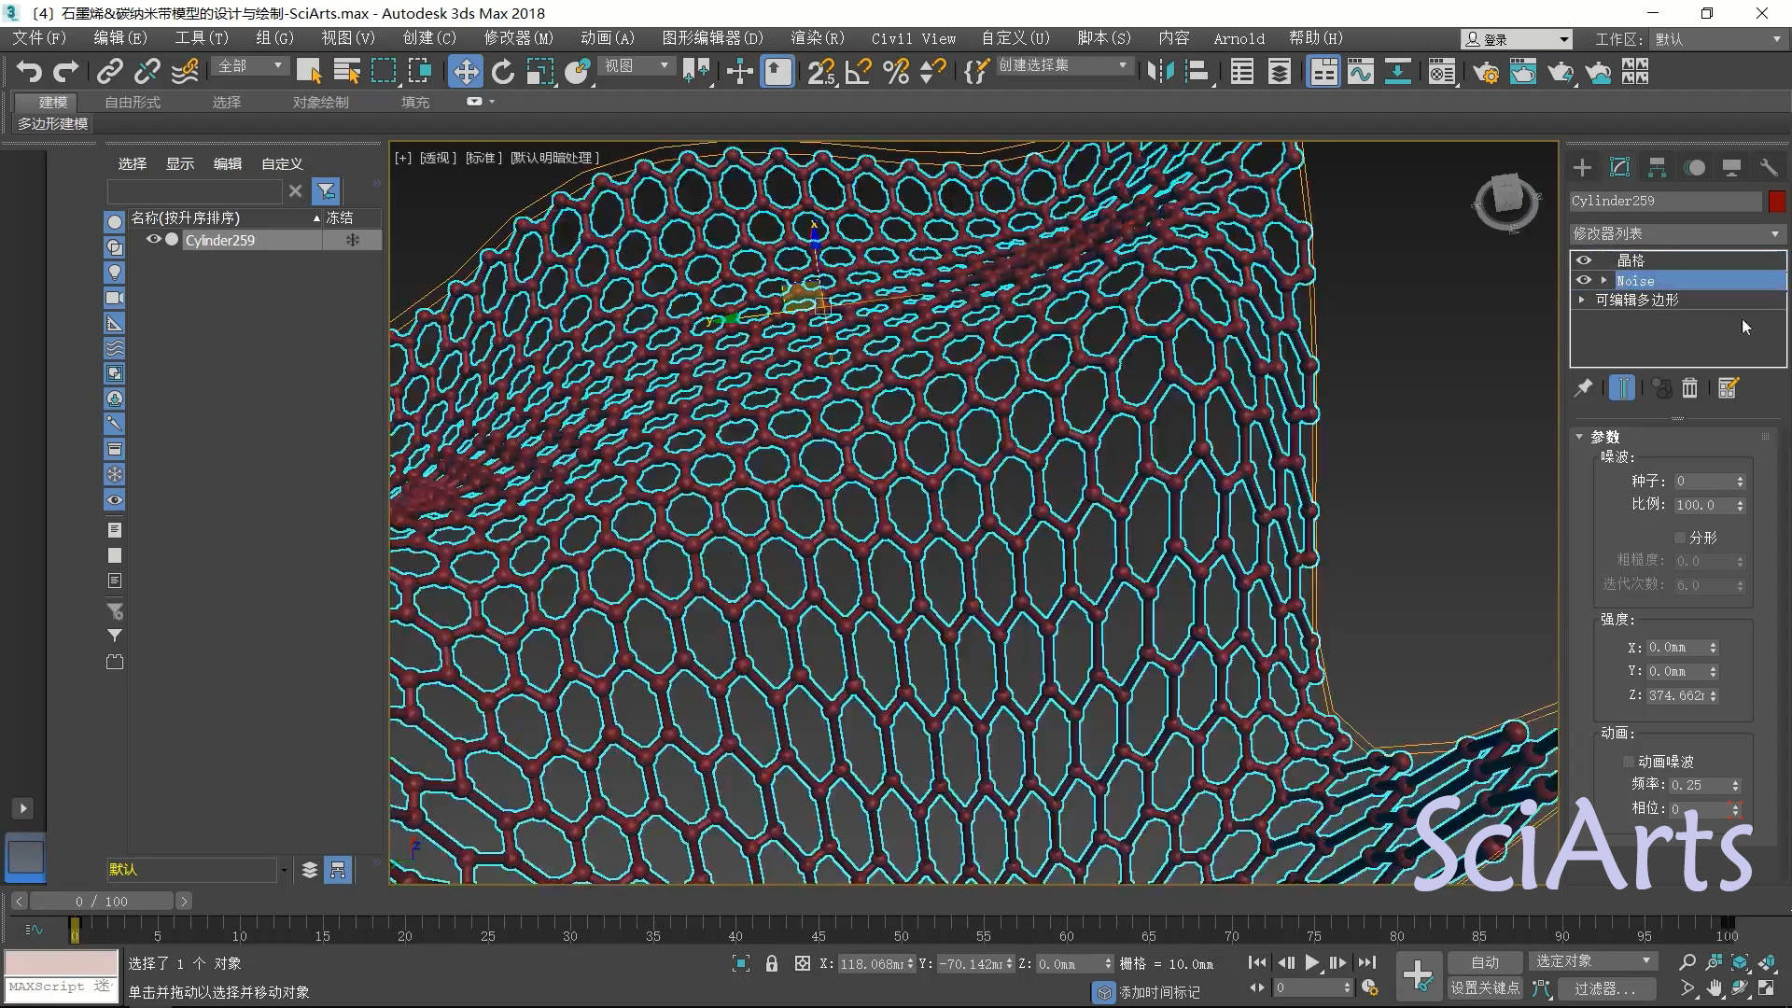Switch to the 自由形式 ribbon tab
Image resolution: width=1792 pixels, height=1008 pixels.
click(x=133, y=102)
